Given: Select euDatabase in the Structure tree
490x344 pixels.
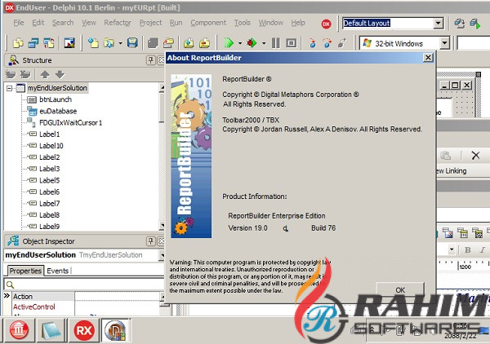Looking at the screenshot, I should [58, 111].
